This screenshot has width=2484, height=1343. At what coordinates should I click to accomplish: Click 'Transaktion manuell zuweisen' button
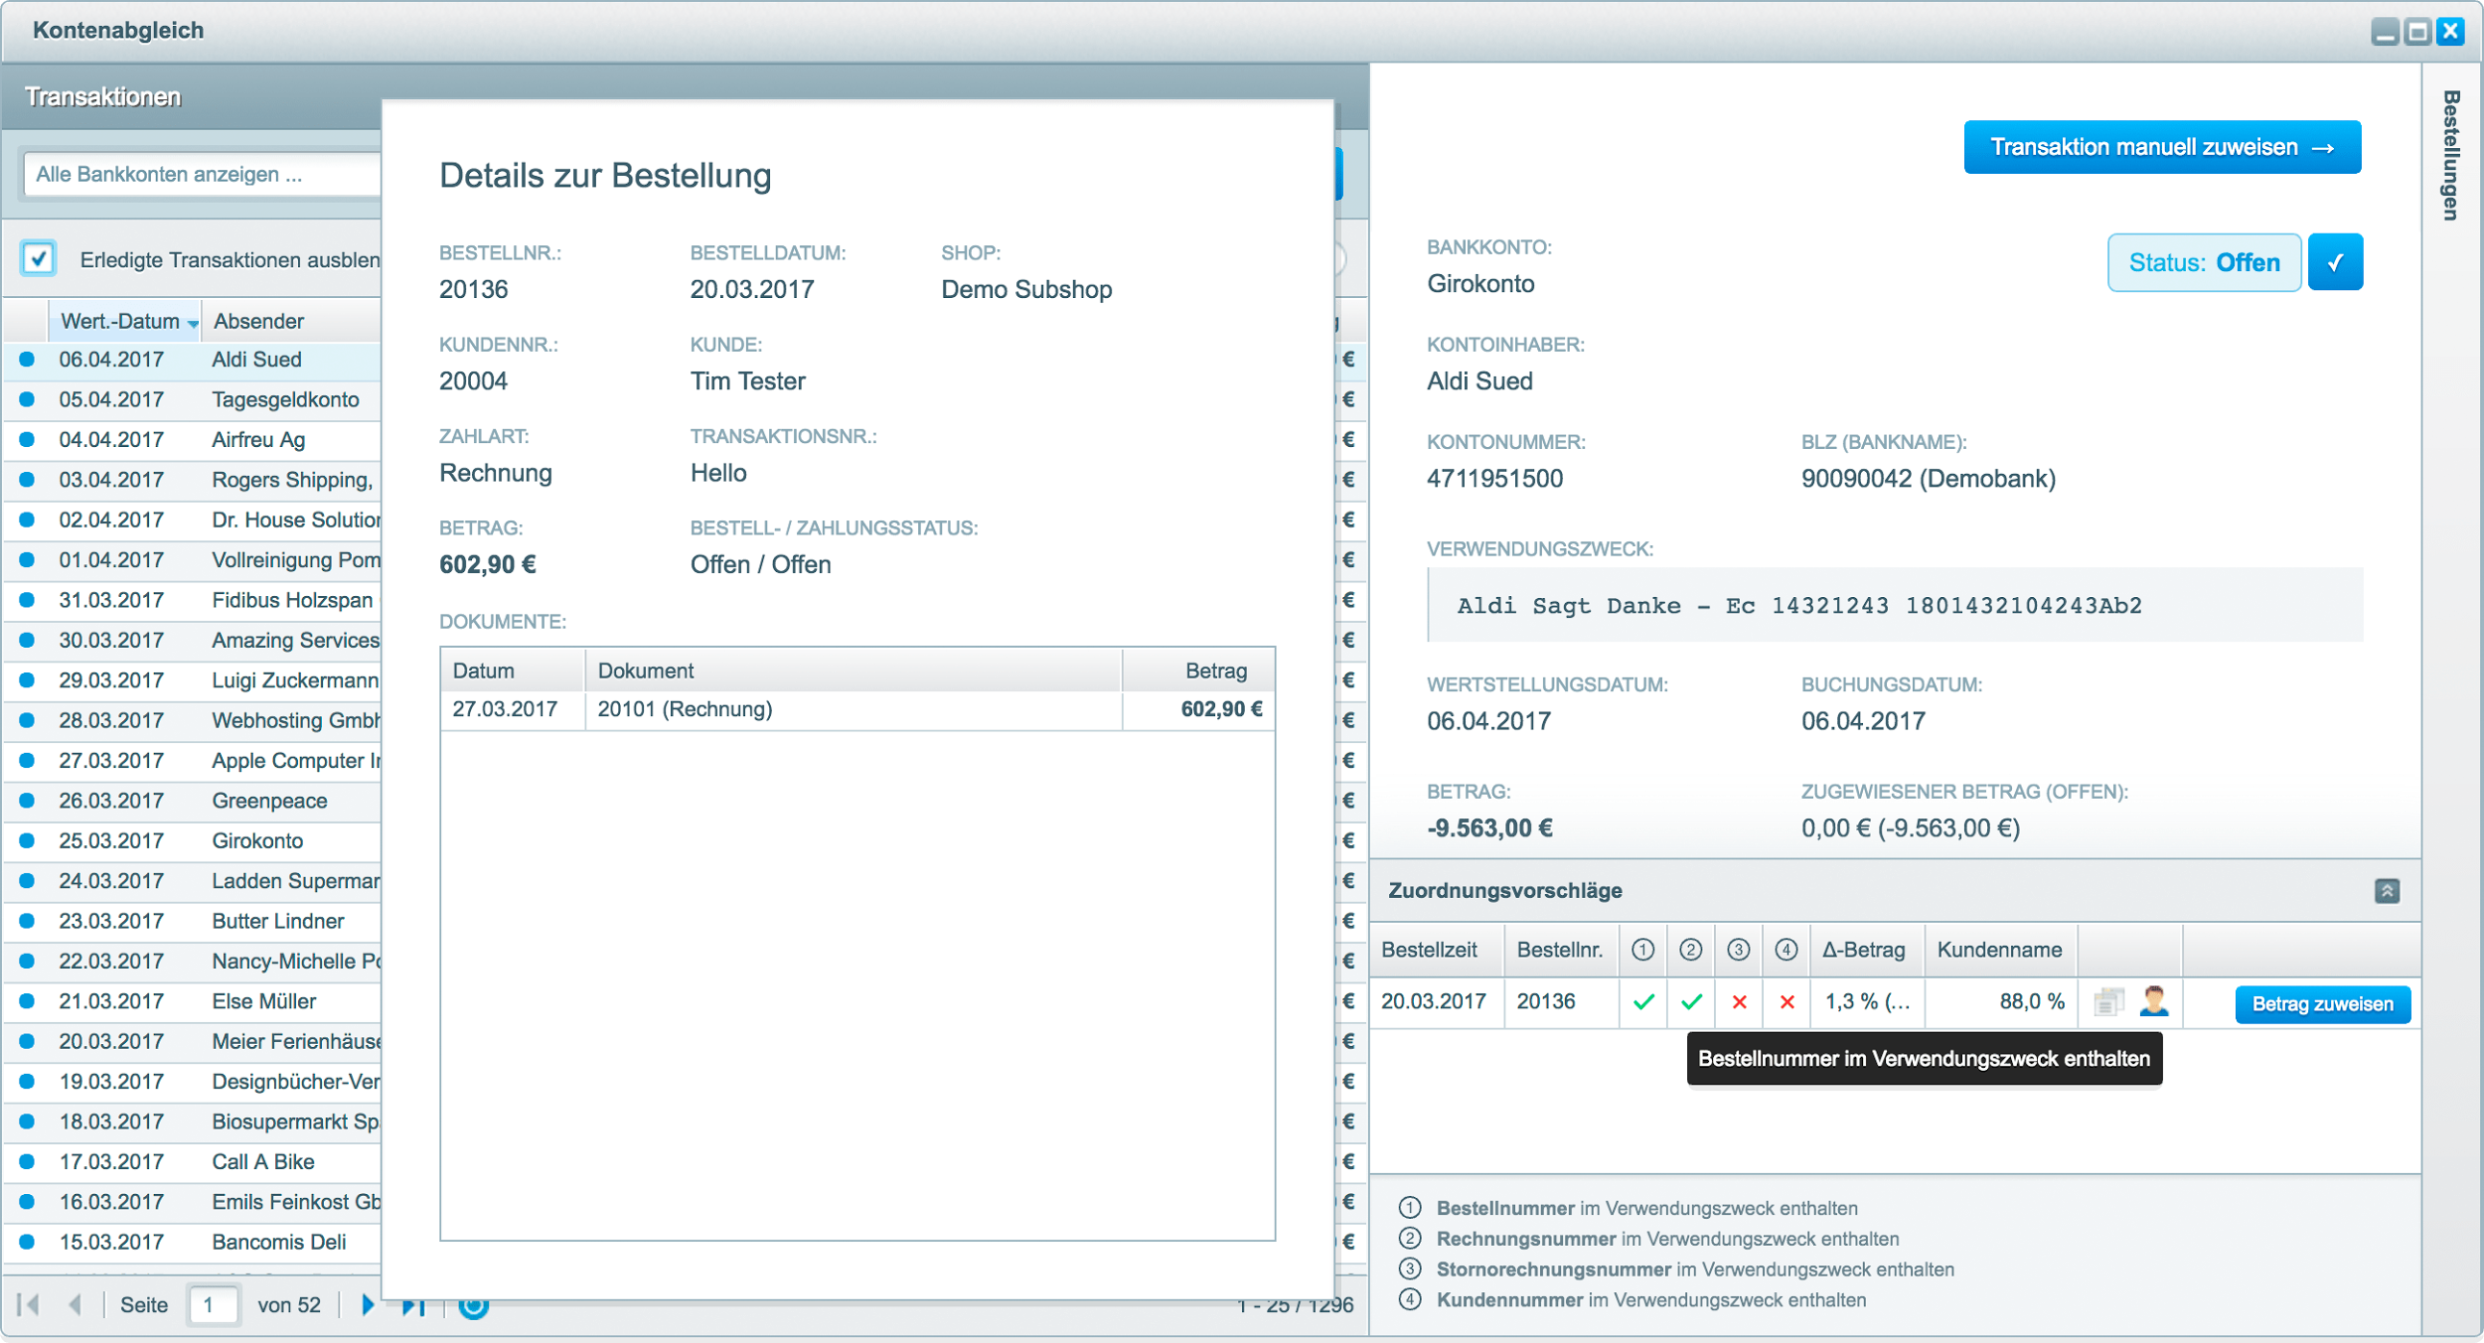click(x=2161, y=148)
